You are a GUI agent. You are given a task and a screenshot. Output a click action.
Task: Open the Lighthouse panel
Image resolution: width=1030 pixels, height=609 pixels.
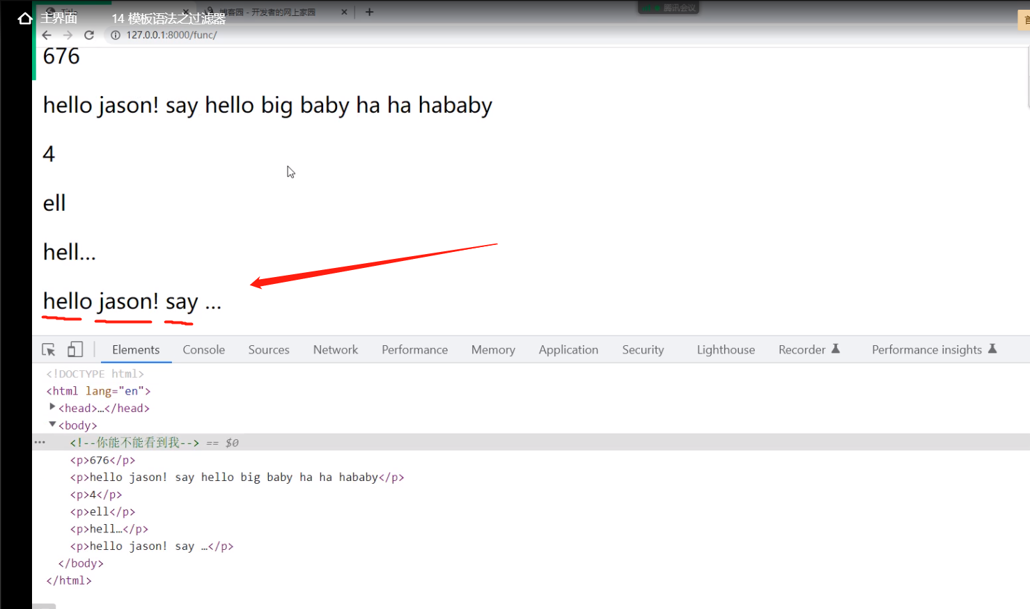pyautogui.click(x=726, y=349)
